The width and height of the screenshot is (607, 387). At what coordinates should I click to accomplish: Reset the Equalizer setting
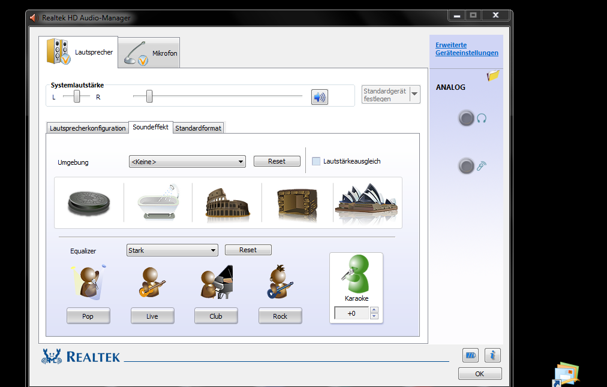point(248,250)
